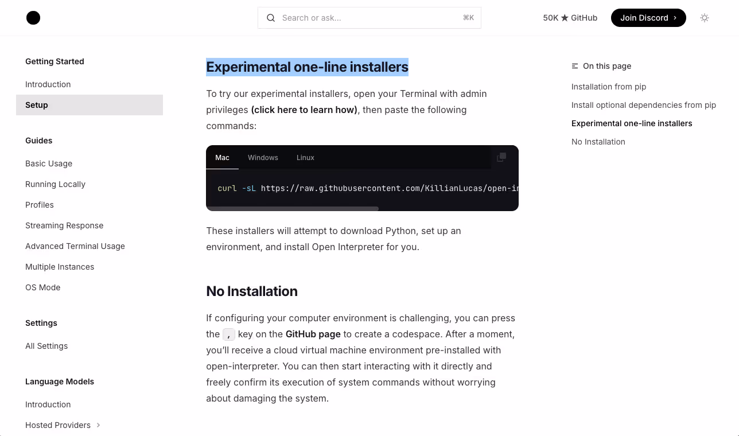The height and width of the screenshot is (436, 739).
Task: Expand the Hosted Providers section
Action: point(98,425)
